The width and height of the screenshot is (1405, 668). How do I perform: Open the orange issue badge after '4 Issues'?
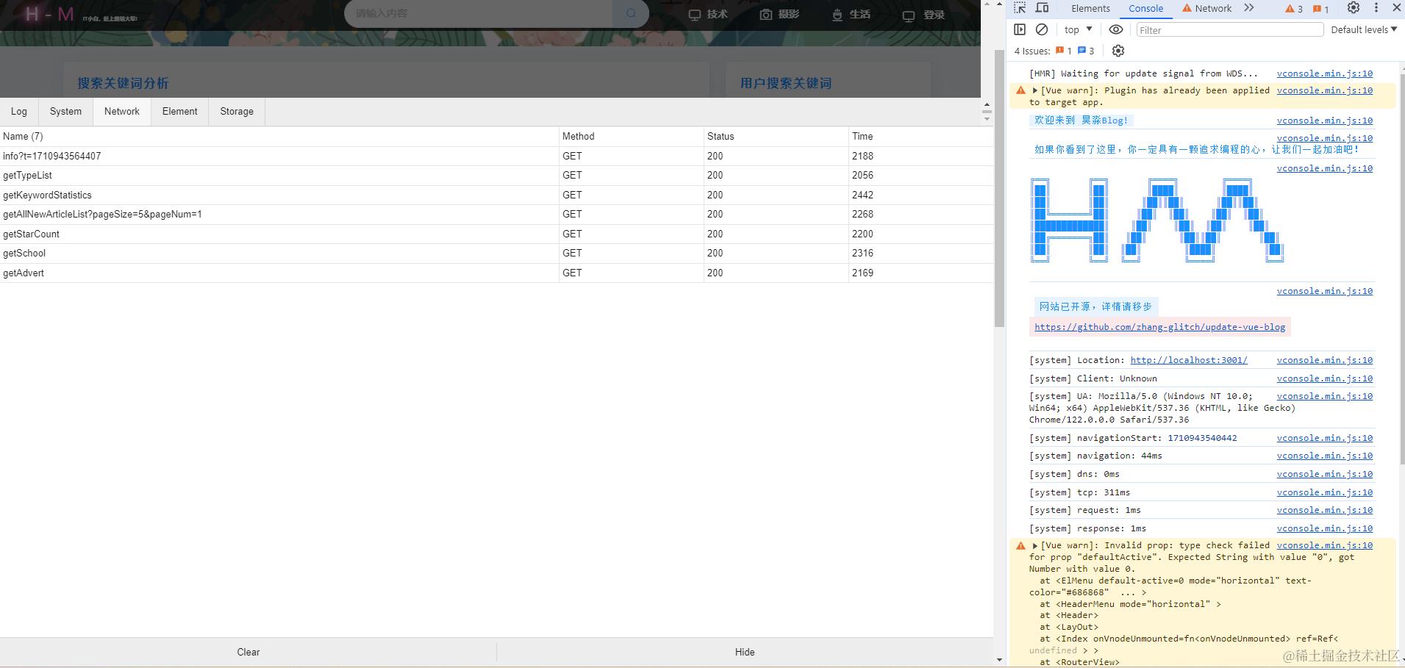click(x=1063, y=51)
